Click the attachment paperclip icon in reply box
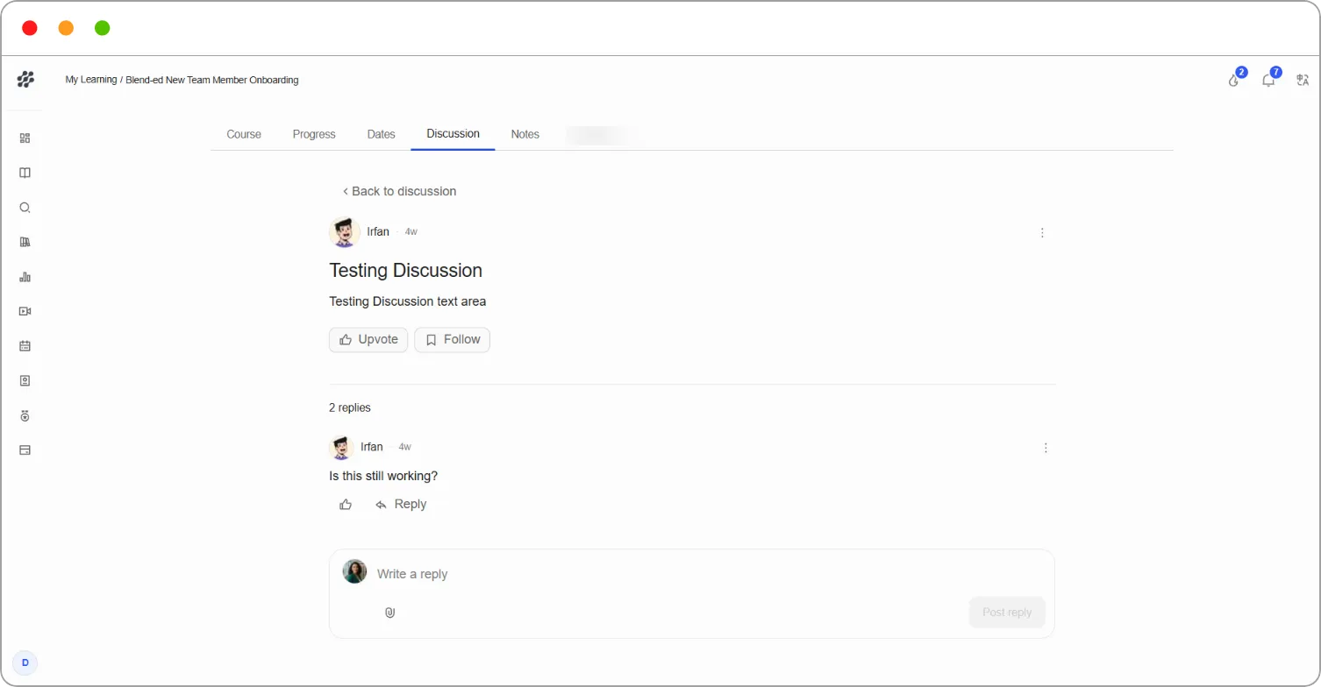 (x=390, y=613)
